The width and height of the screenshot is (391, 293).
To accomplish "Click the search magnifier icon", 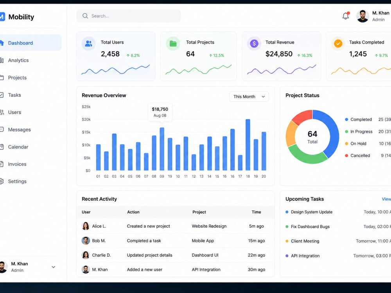I will [85, 16].
